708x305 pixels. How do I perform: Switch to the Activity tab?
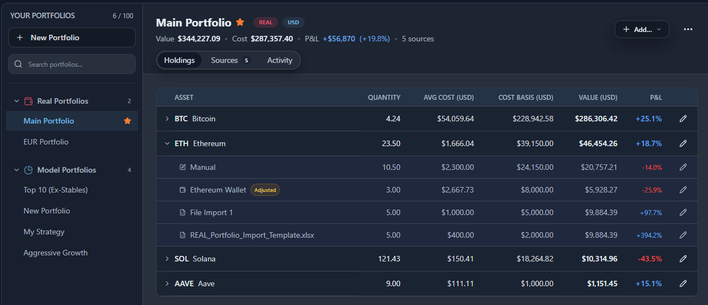pos(280,60)
